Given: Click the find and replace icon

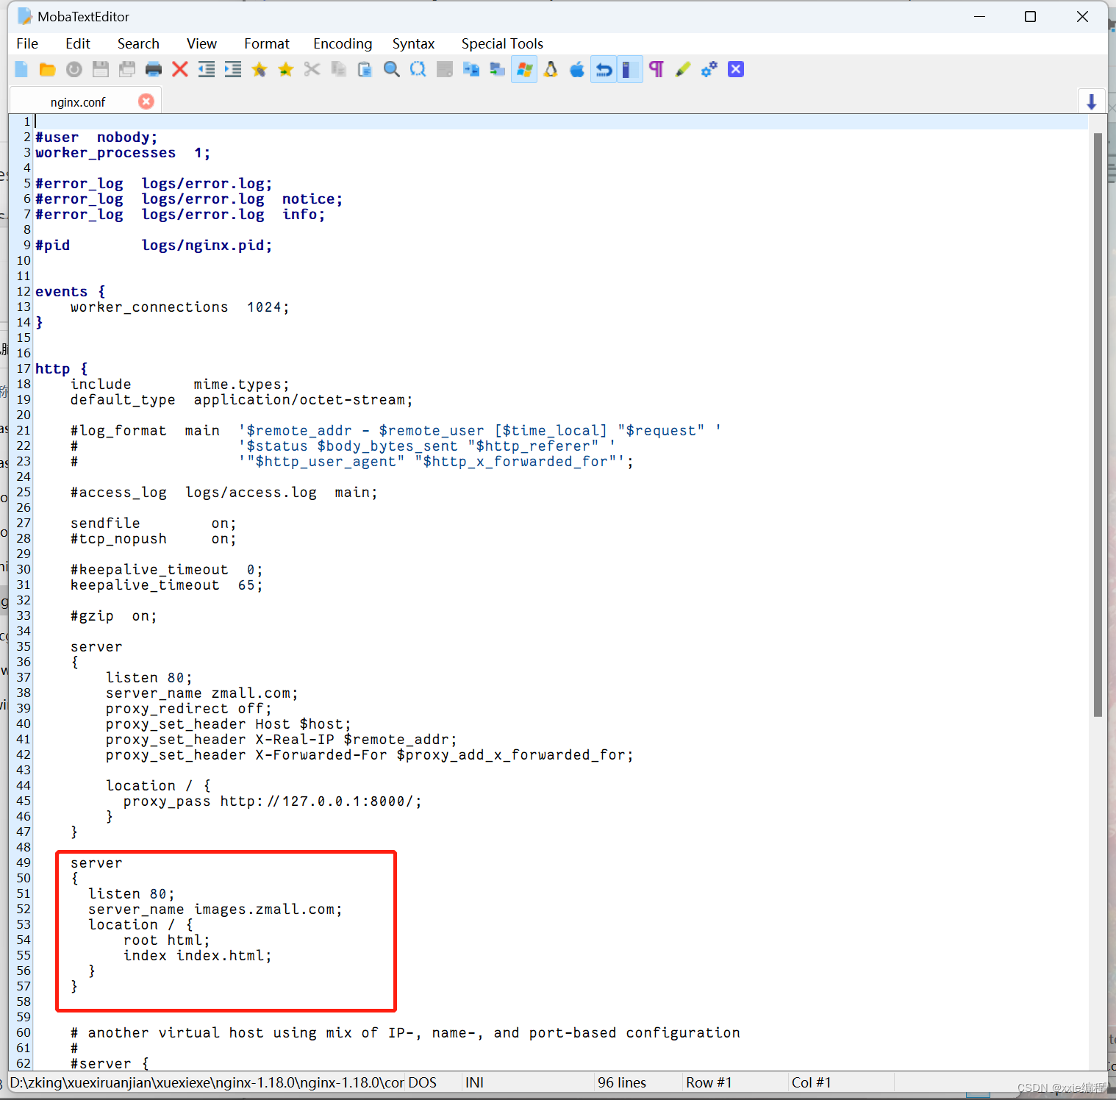Looking at the screenshot, I should click(418, 70).
